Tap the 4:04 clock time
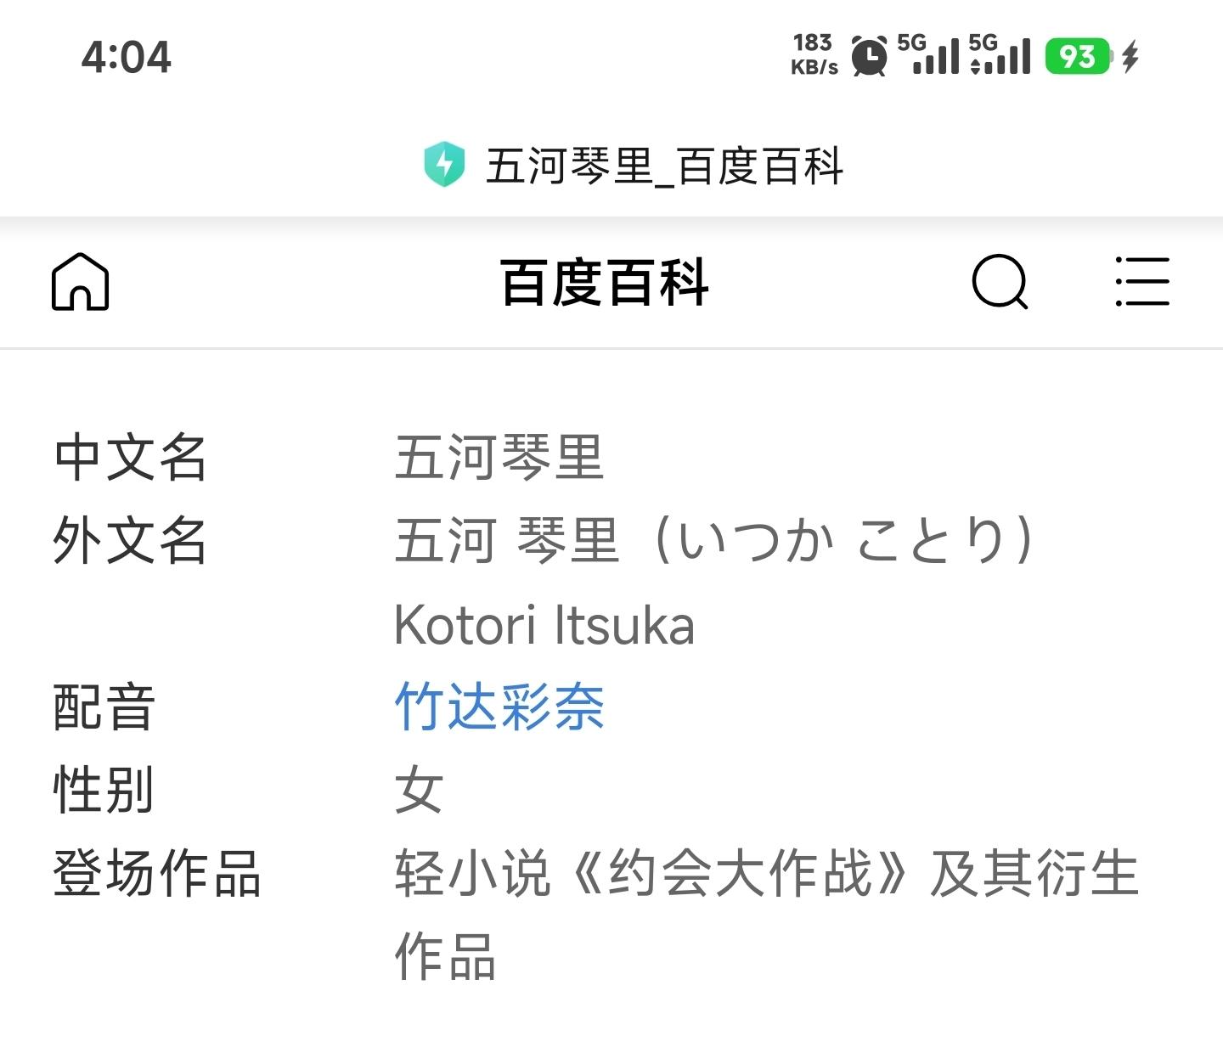 [127, 58]
